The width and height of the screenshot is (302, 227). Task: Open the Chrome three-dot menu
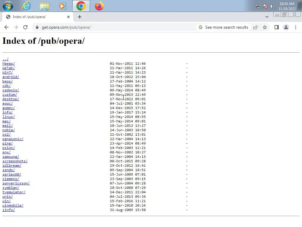(x=296, y=27)
